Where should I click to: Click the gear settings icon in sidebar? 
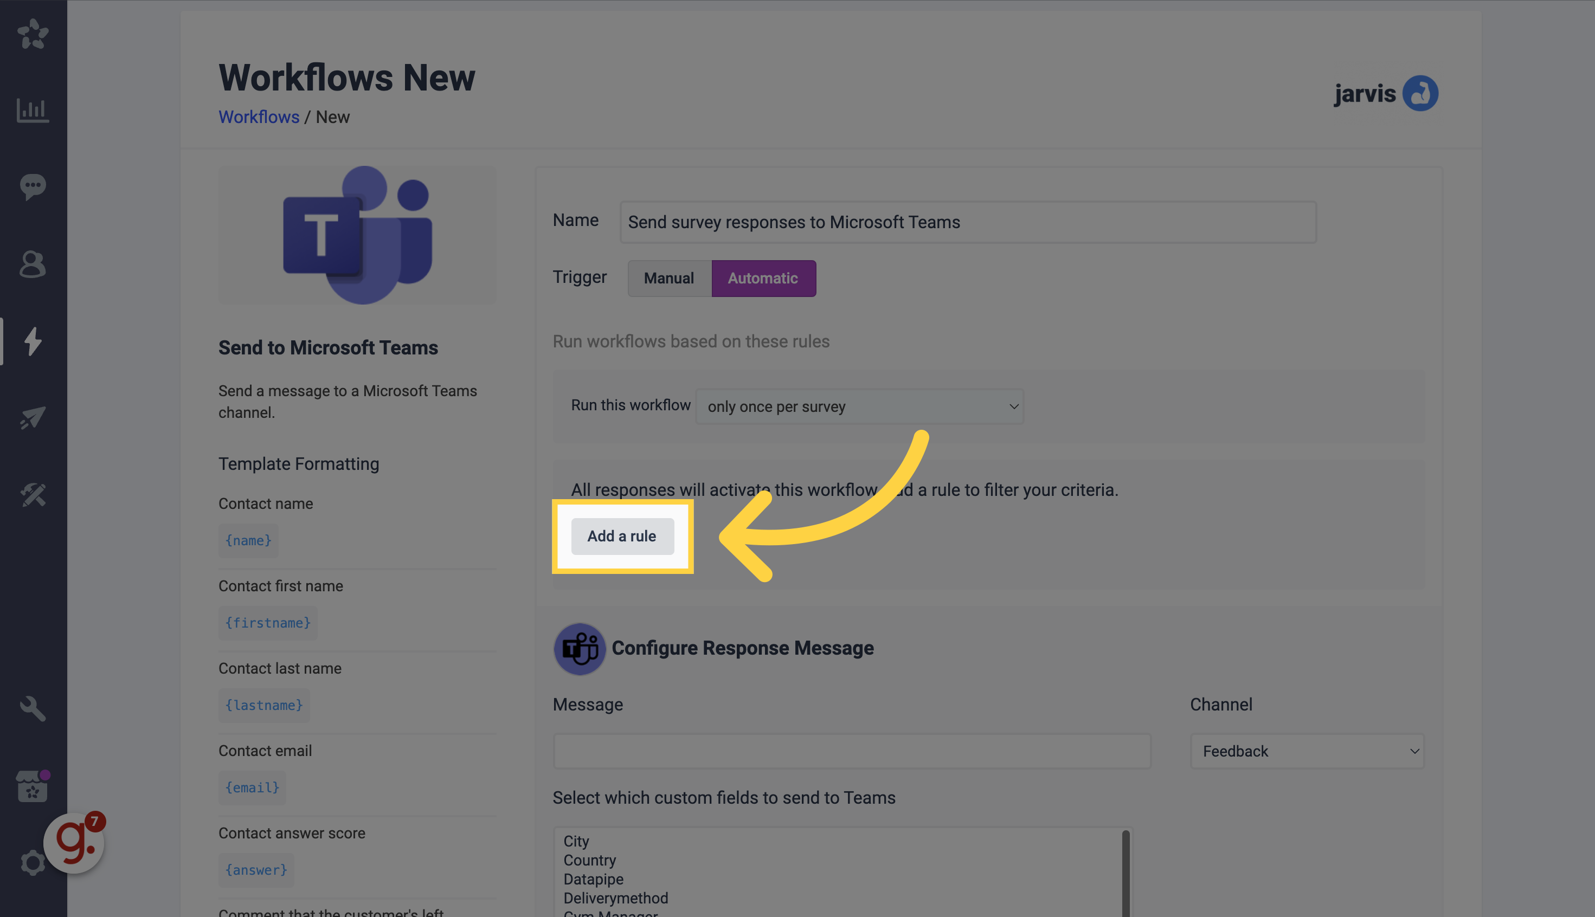33,863
